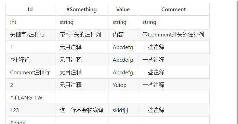Select the #endif cell
This screenshot has width=238, height=124.
click(30, 120)
